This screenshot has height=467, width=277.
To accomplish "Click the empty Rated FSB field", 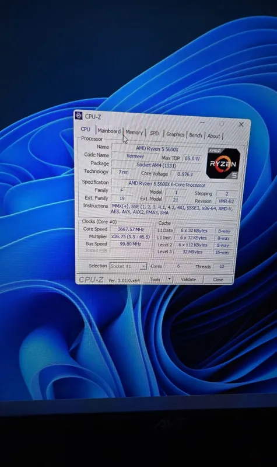I will (x=131, y=251).
